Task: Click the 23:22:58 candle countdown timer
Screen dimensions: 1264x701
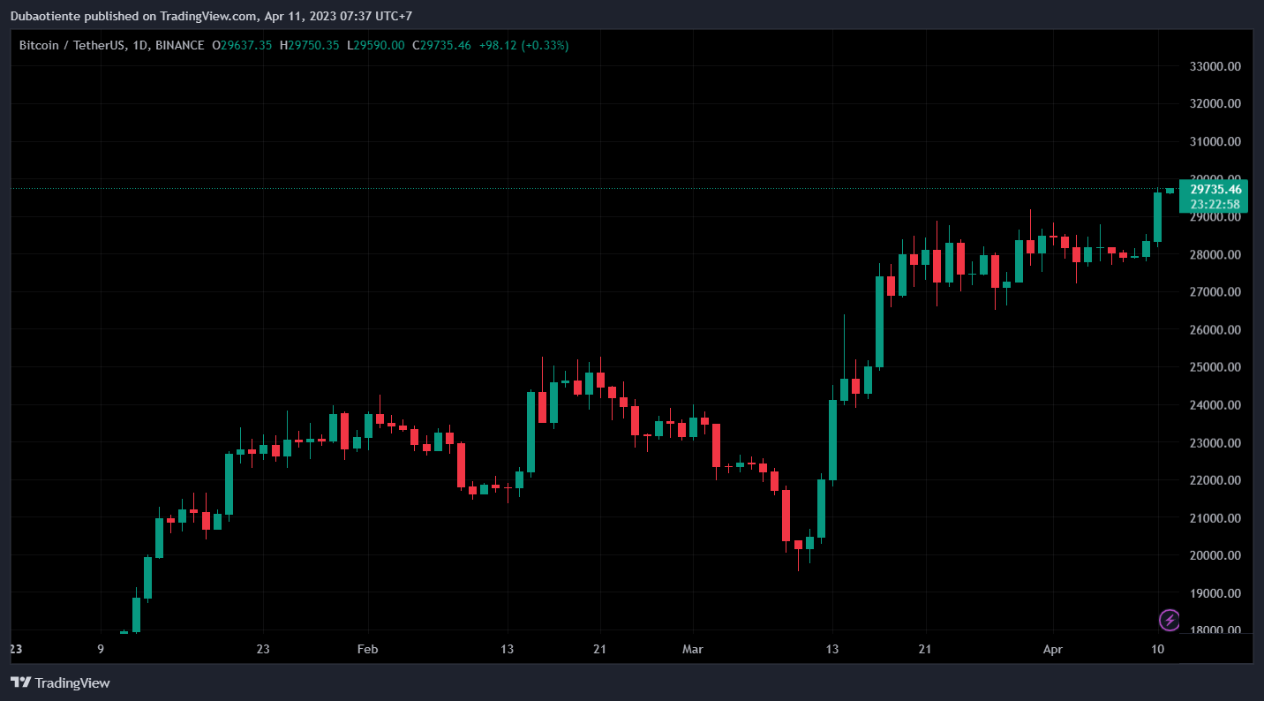Action: [x=1215, y=204]
